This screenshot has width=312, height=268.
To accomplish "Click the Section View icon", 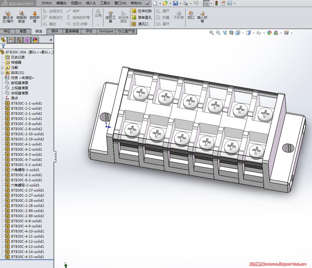I will (231, 33).
